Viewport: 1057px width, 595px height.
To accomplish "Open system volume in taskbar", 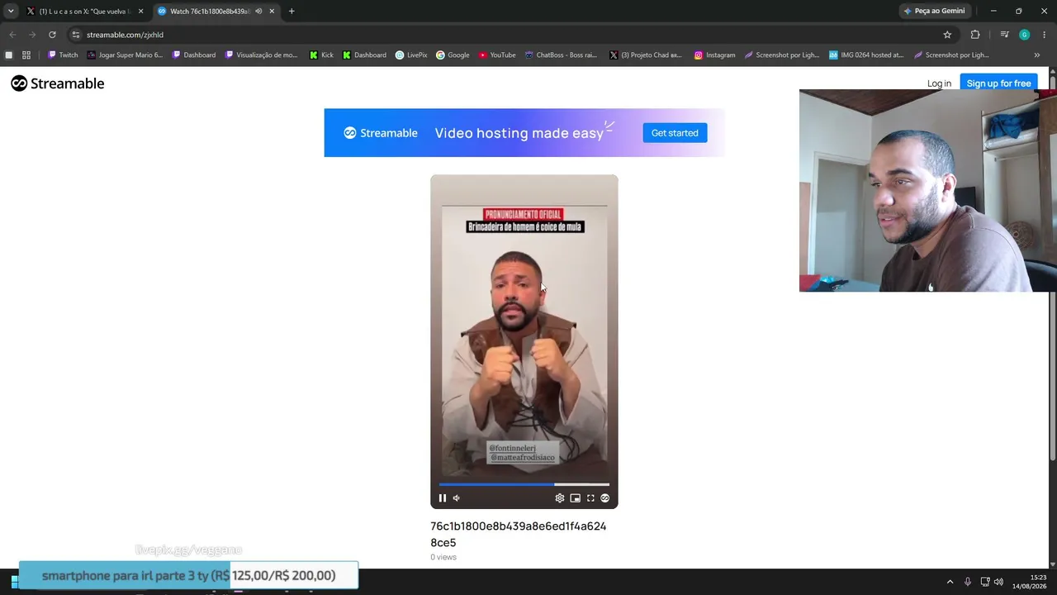I will coord(999,582).
